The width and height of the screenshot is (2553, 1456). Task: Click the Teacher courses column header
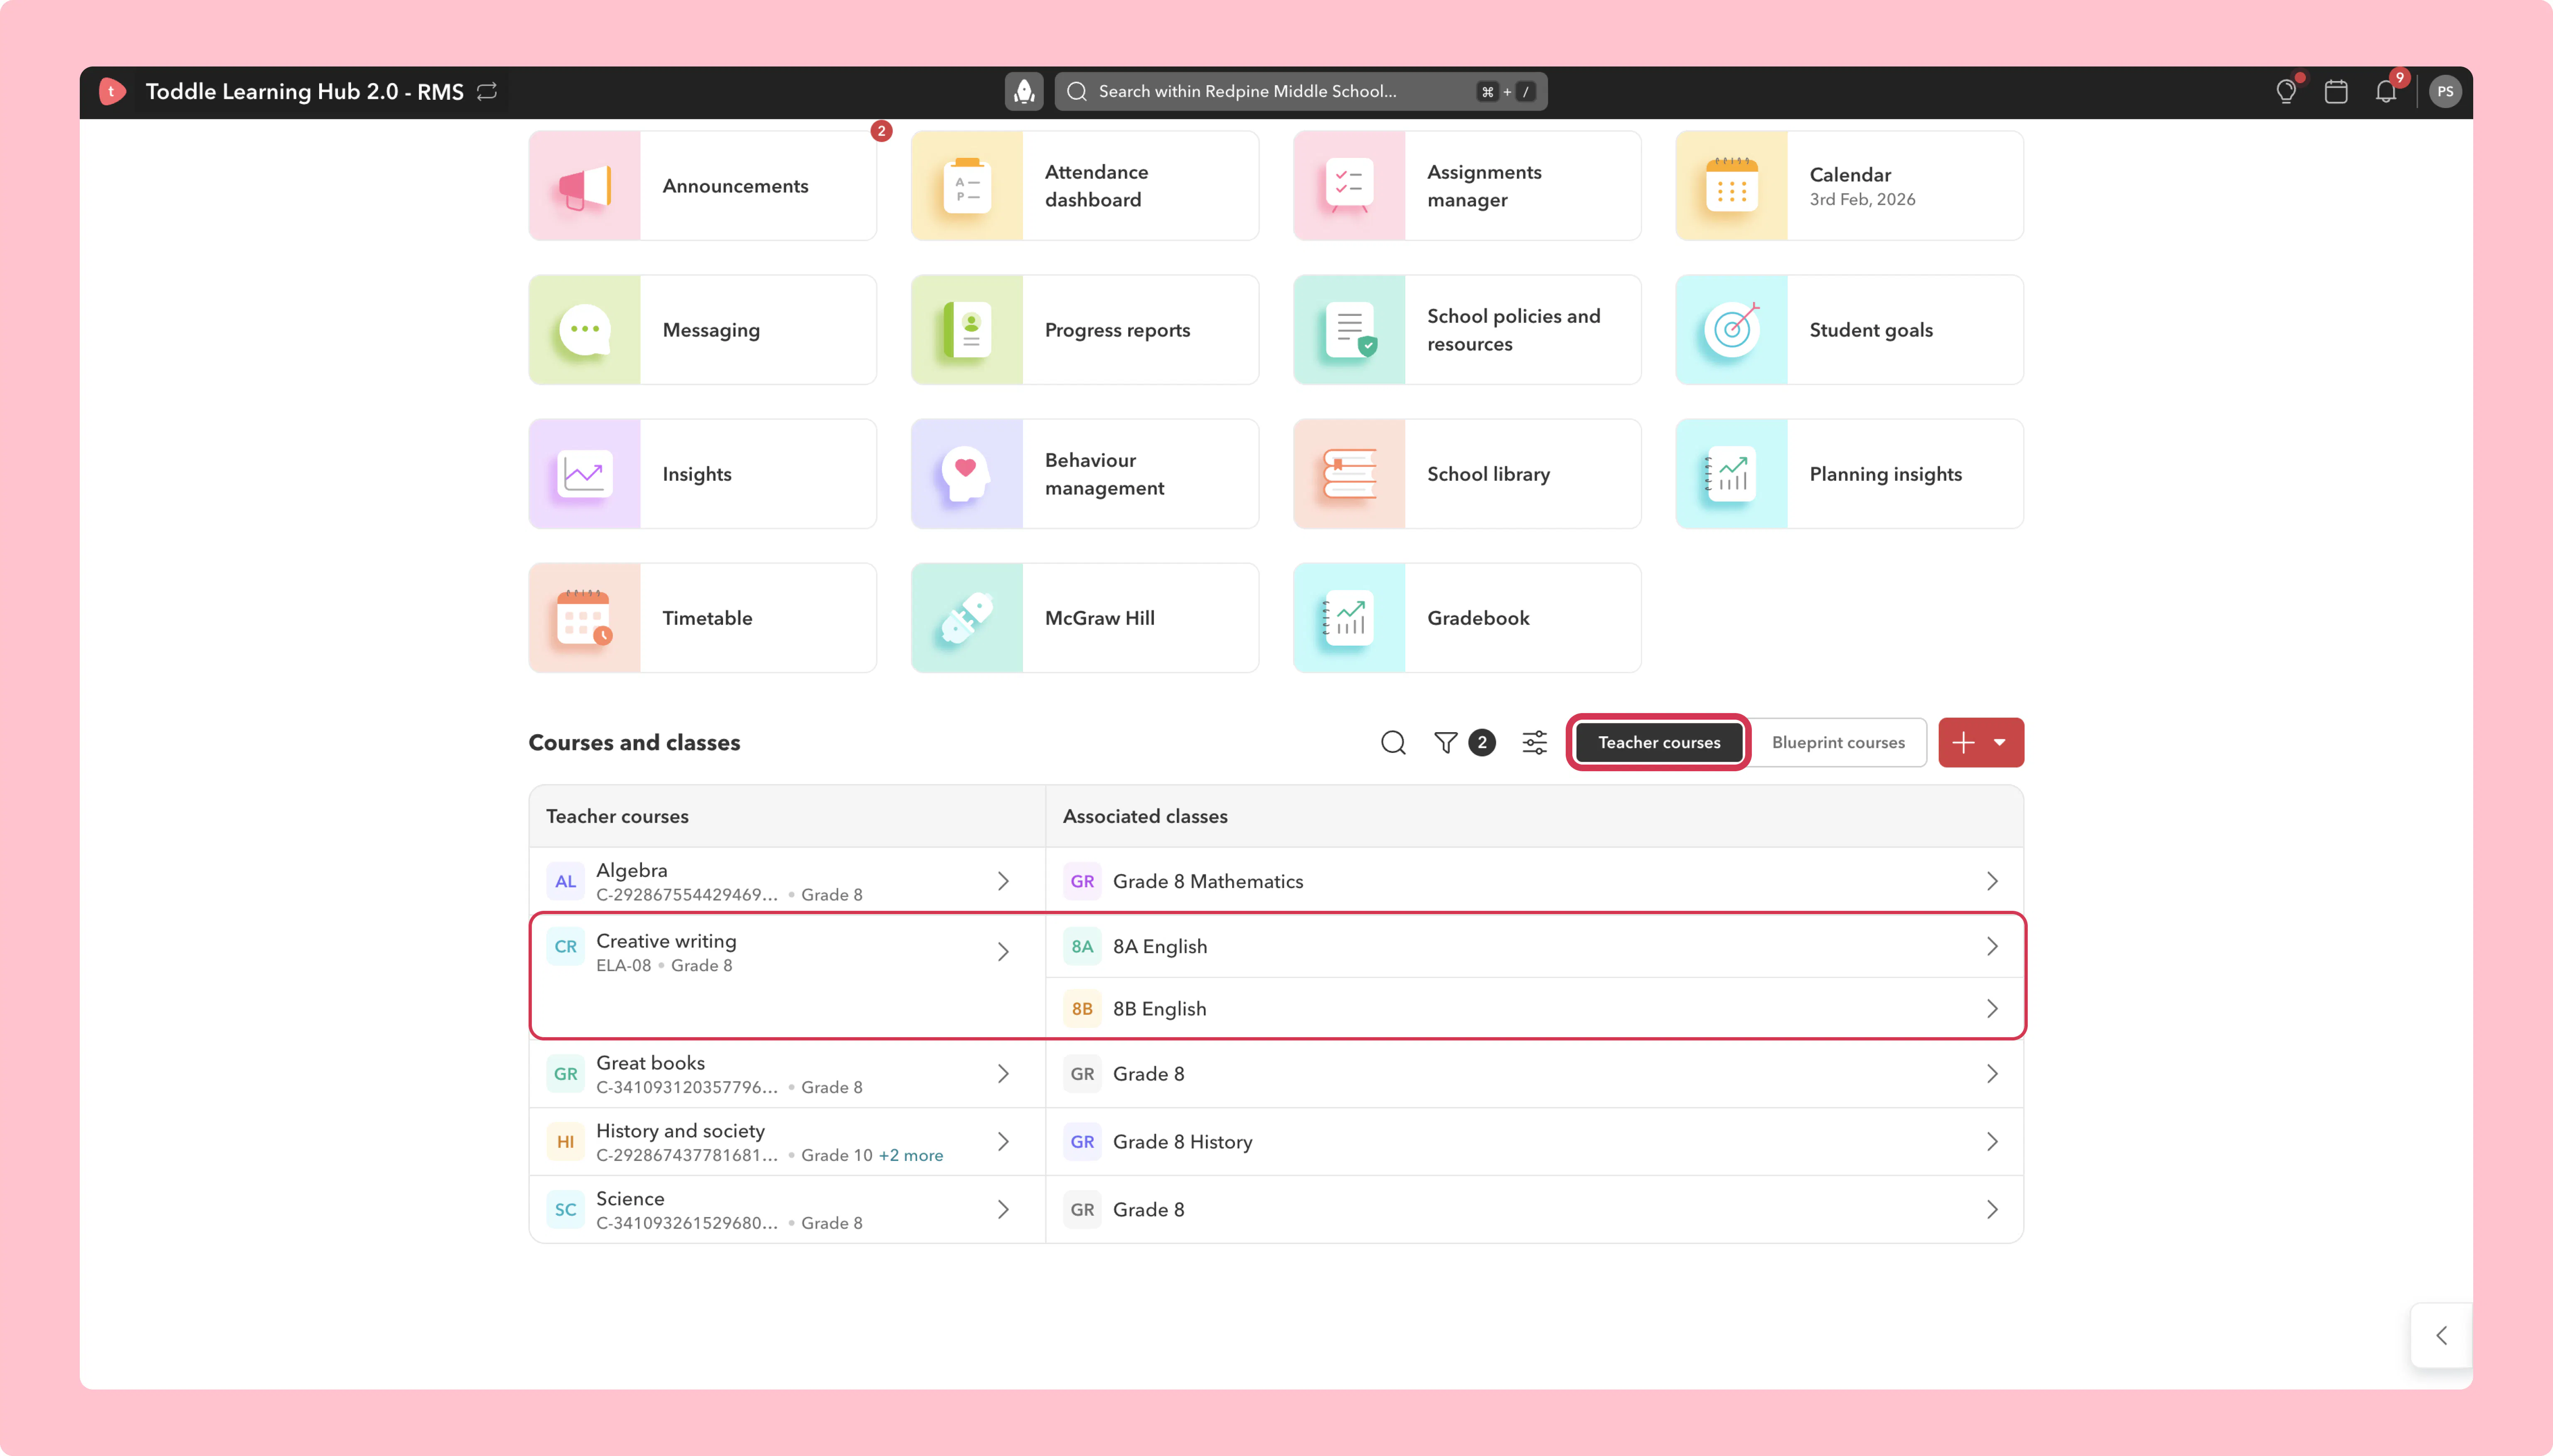pyautogui.click(x=617, y=816)
